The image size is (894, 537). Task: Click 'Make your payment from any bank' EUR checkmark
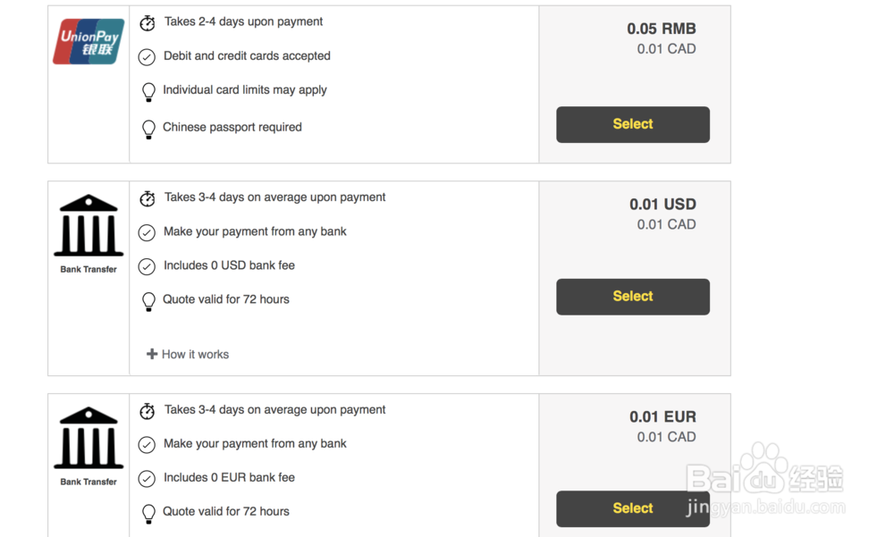tap(147, 445)
